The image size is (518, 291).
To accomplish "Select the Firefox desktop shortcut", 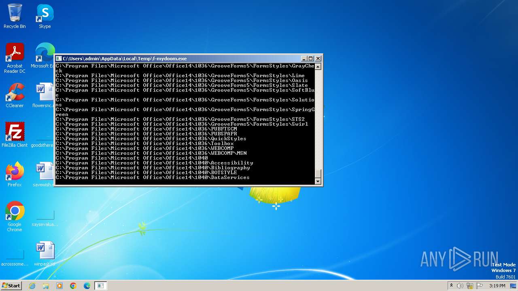I will tap(15, 175).
